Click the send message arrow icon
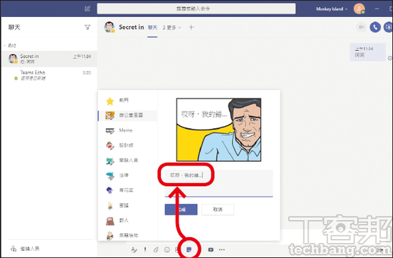Image resolution: width=393 pixels, height=258 pixels. pyautogui.click(x=381, y=250)
